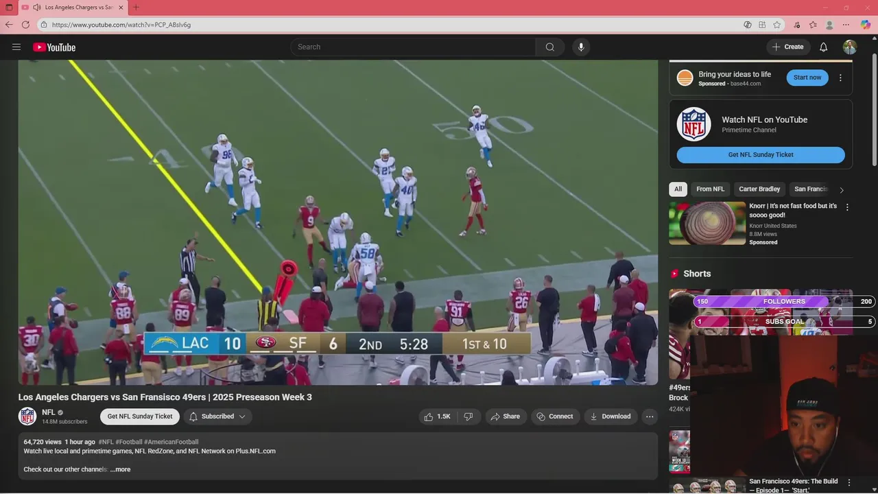Image resolution: width=878 pixels, height=494 pixels.
Task: Open the Knorr sponsored video title
Action: [793, 210]
